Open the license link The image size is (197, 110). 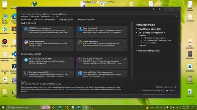click(45, 87)
